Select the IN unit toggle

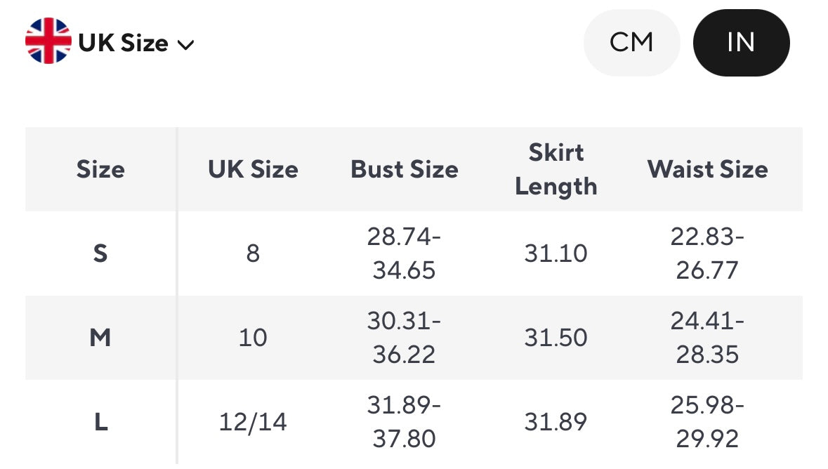[x=741, y=42]
